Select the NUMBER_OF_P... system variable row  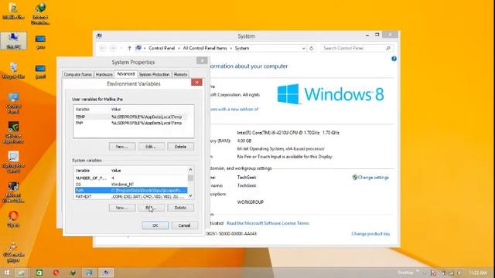click(131, 178)
